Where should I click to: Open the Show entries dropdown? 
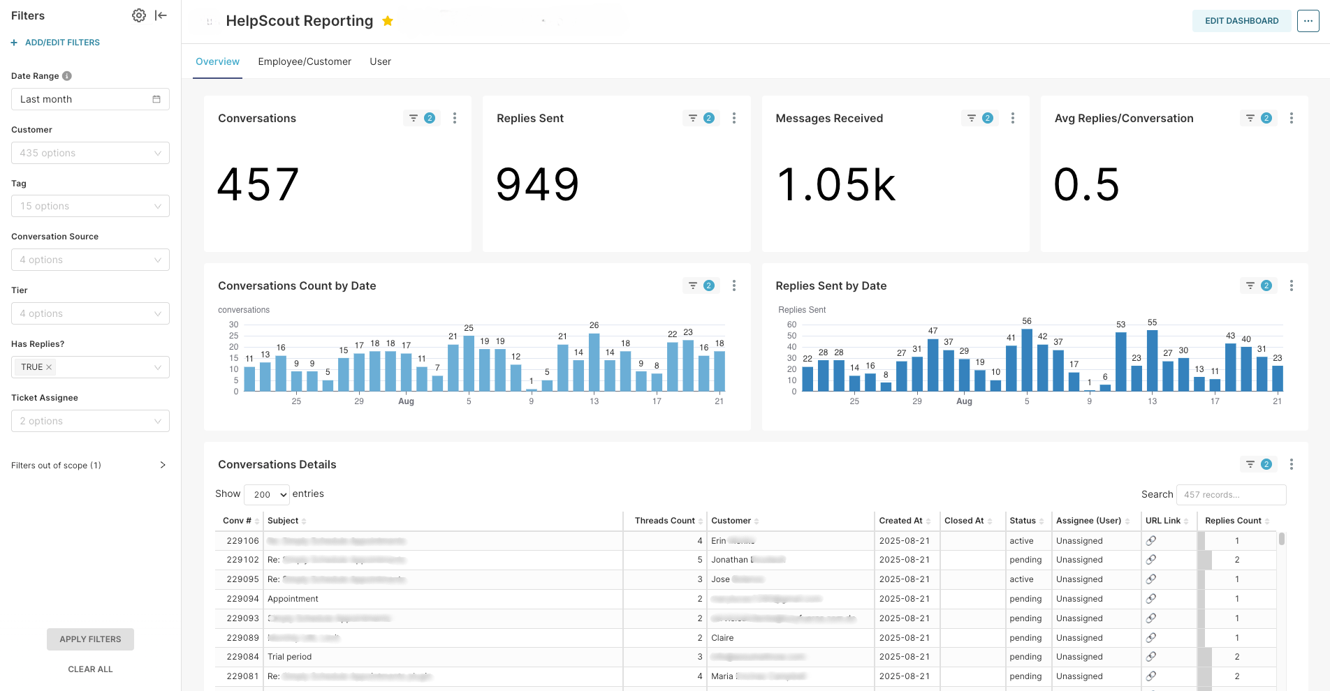[x=266, y=494]
